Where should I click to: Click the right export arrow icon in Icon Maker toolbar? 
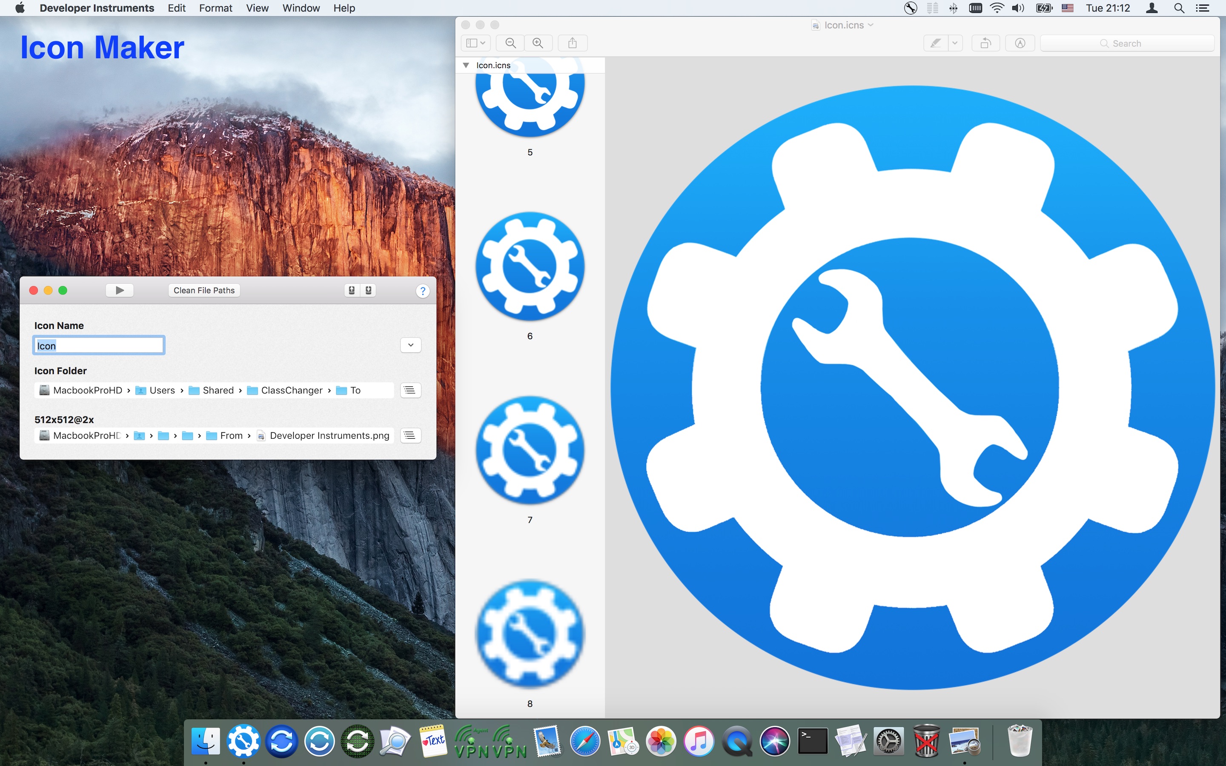pyautogui.click(x=368, y=290)
